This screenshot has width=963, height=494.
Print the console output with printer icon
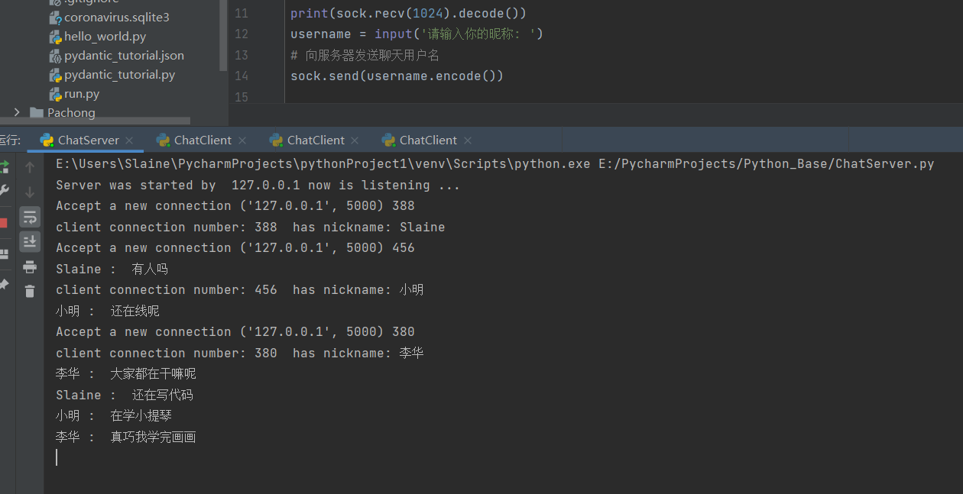pyautogui.click(x=30, y=266)
